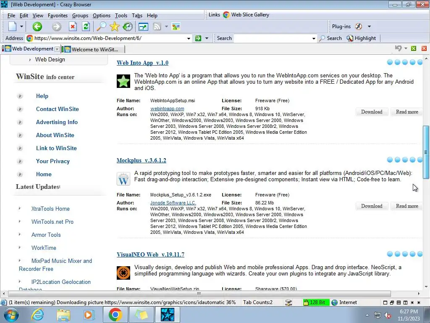Click the cascade windows icon in the status bar

tap(392, 302)
